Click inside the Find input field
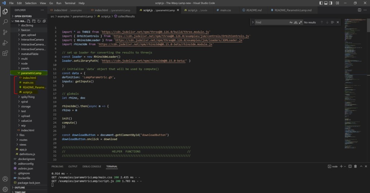This screenshot has width=370, height=193. click(x=269, y=22)
